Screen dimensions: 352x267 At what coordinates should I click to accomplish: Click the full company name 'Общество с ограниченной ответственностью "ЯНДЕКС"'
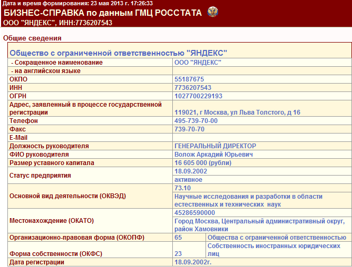click(119, 53)
